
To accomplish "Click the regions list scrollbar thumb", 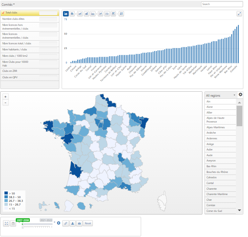I will click(x=240, y=116).
